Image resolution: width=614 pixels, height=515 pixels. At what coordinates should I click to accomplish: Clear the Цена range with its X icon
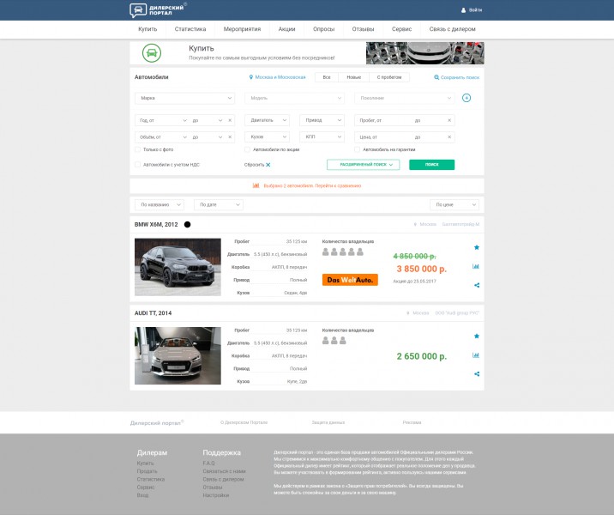449,137
